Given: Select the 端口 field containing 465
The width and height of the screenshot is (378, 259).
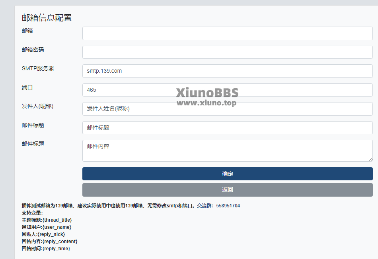Looking at the screenshot, I should (x=227, y=90).
